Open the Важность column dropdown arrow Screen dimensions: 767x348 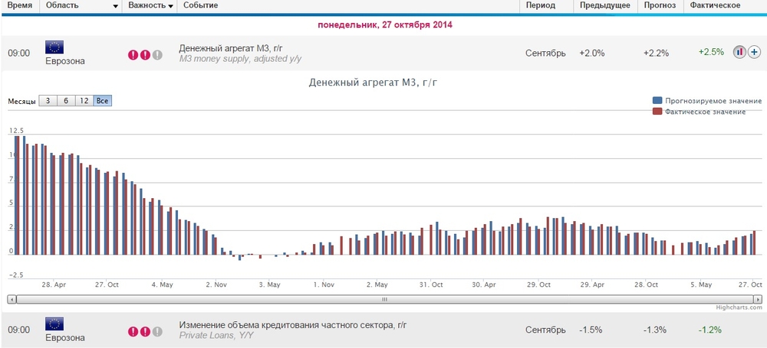tap(170, 6)
